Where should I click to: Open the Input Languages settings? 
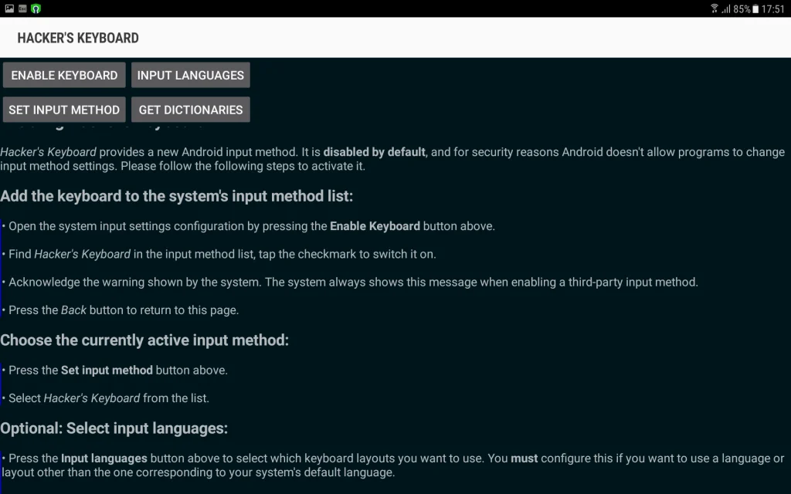(x=190, y=75)
